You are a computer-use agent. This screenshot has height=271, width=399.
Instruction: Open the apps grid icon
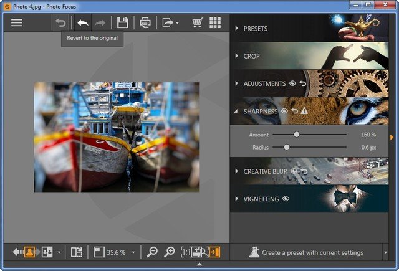(215, 23)
